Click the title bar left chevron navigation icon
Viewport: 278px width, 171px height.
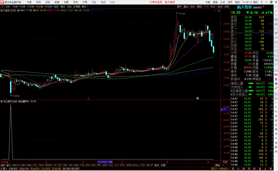[x=262, y=2]
